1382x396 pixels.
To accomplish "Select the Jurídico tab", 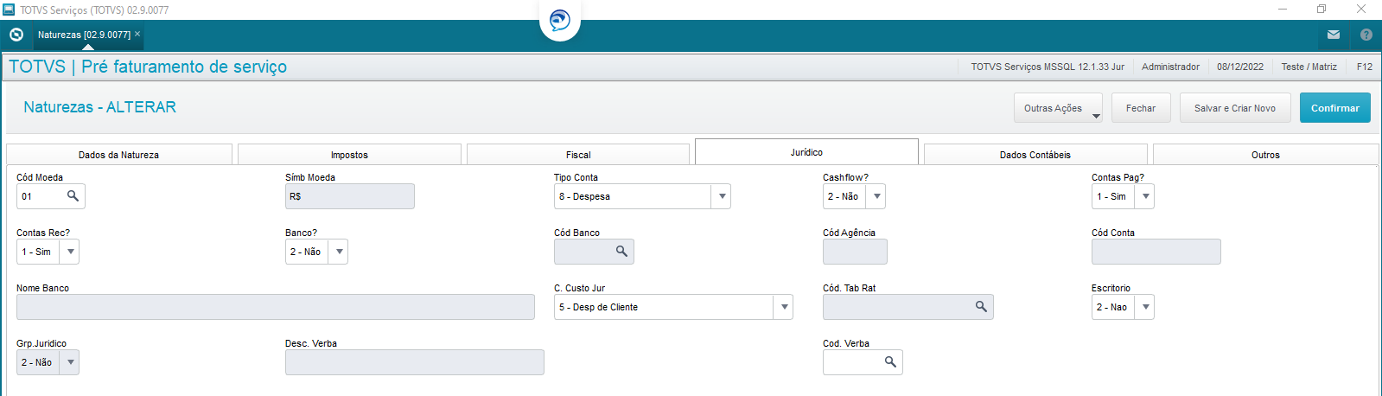I will click(x=806, y=152).
